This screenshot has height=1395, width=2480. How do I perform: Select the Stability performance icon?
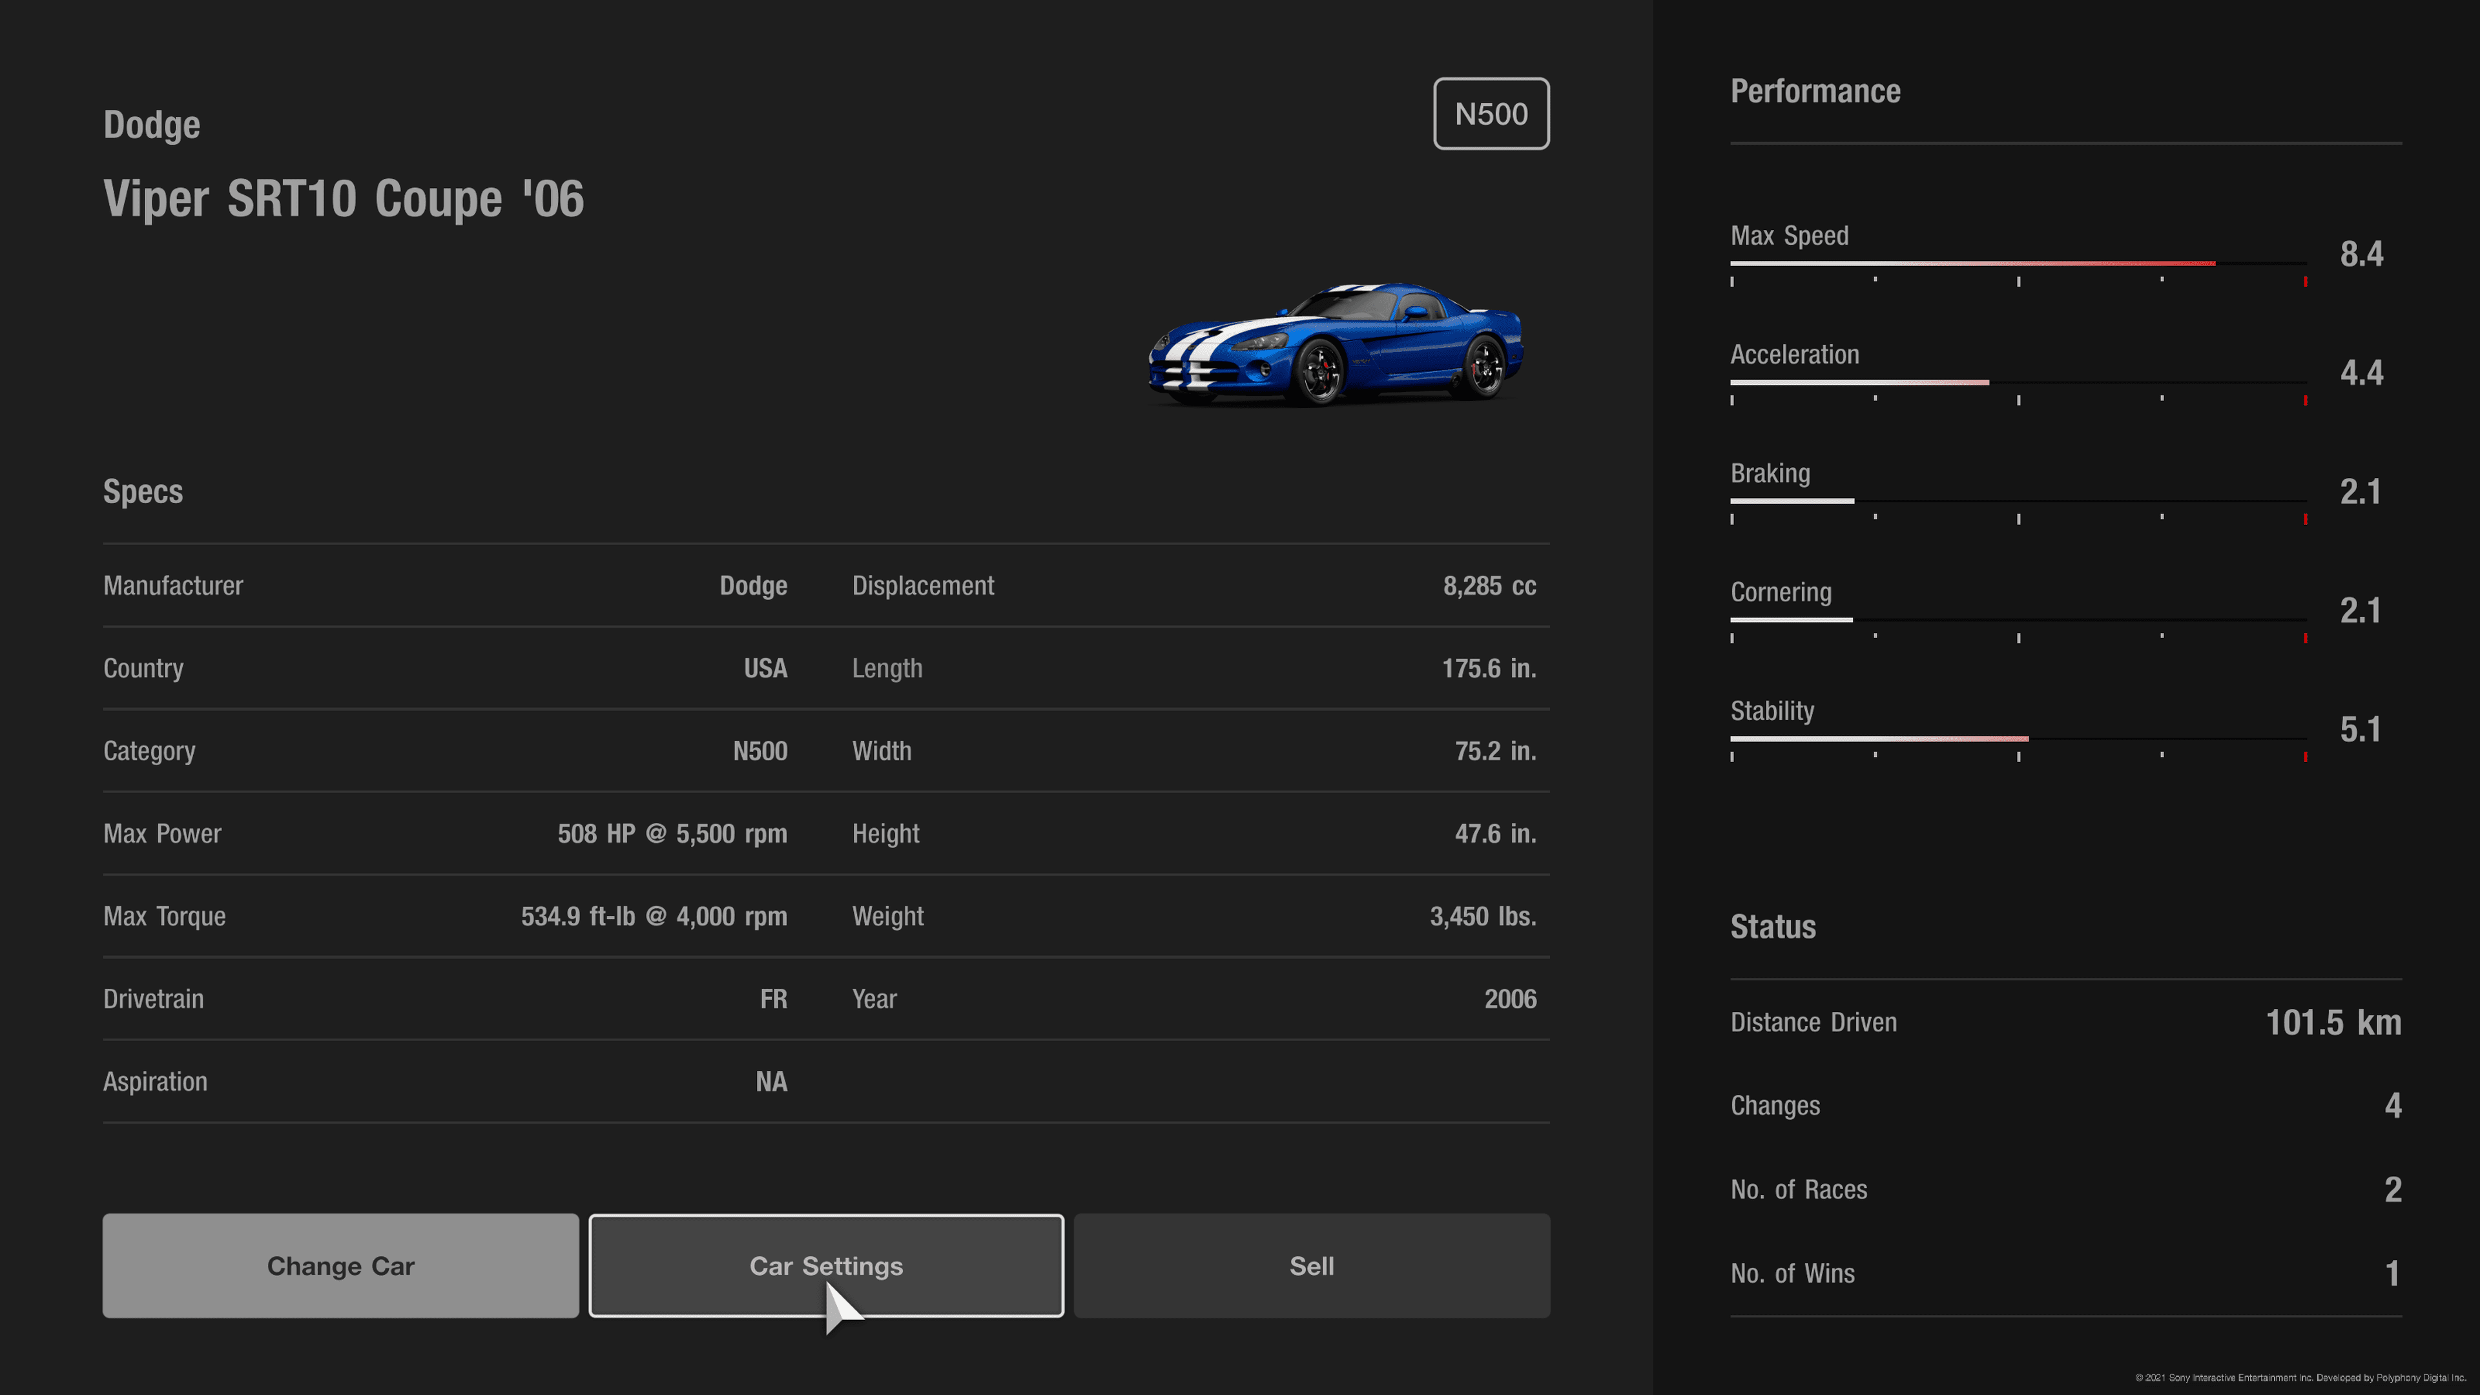[1772, 710]
